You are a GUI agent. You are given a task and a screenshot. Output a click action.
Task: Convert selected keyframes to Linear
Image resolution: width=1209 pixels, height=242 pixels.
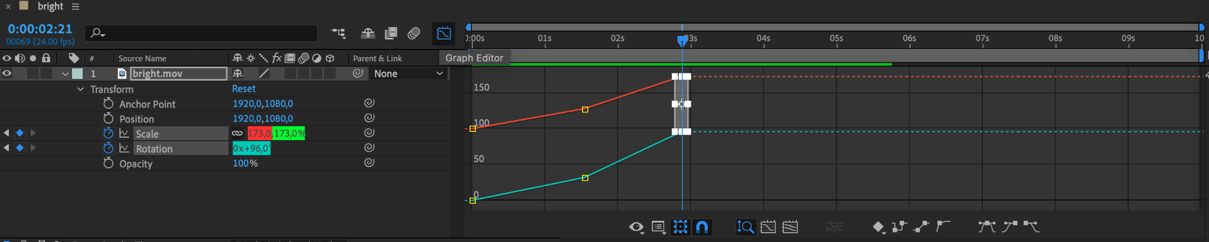tap(921, 227)
